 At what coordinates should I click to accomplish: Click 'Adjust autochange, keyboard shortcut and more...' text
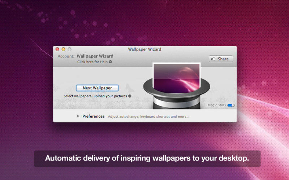tap(148, 116)
